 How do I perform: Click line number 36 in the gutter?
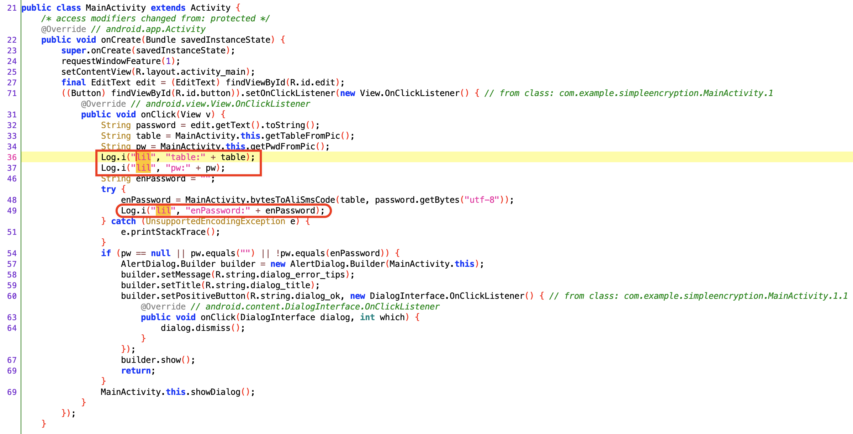point(12,157)
